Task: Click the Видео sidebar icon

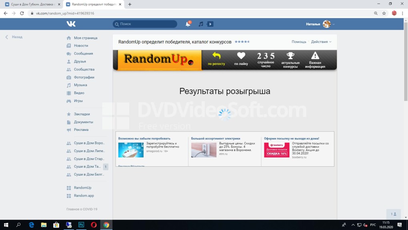Action: (69, 93)
